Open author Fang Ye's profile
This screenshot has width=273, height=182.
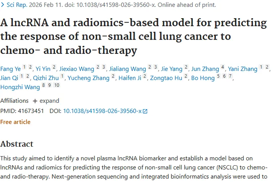point(10,68)
